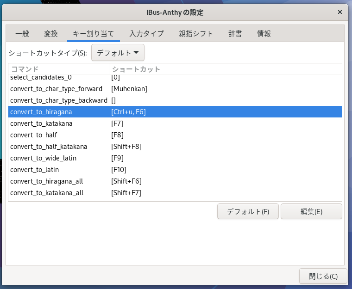Click the デフォルト(F) button
This screenshot has height=289, width=352.
click(248, 211)
